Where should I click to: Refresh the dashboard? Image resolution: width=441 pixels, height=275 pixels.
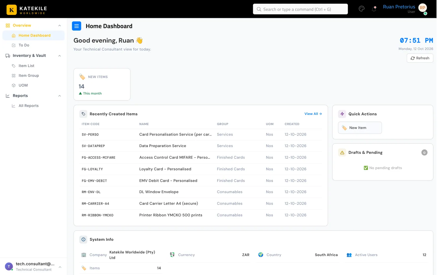(420, 58)
